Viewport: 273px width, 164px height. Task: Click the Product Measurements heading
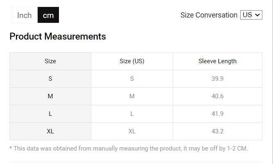click(58, 36)
